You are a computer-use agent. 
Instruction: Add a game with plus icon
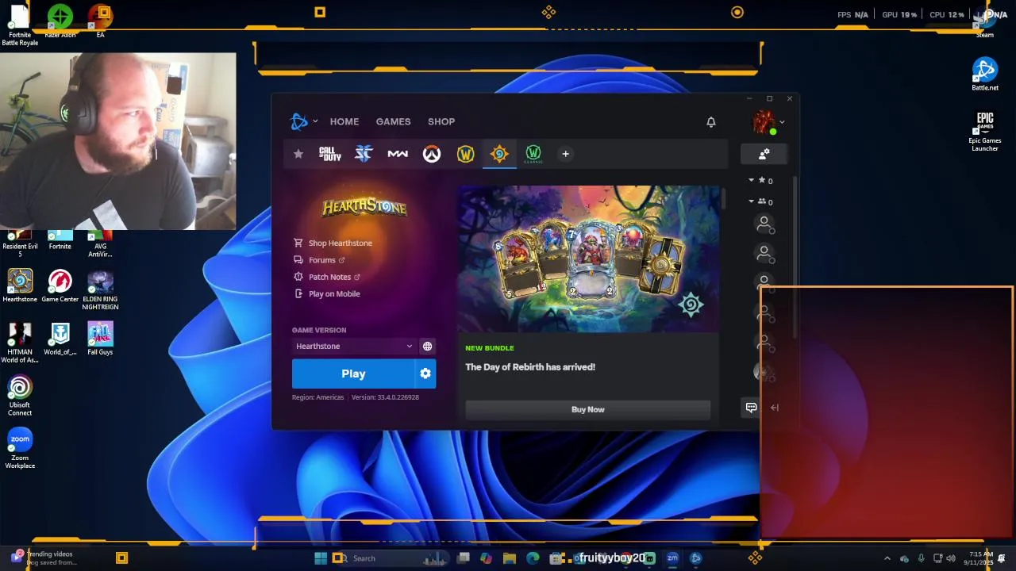pyautogui.click(x=565, y=154)
